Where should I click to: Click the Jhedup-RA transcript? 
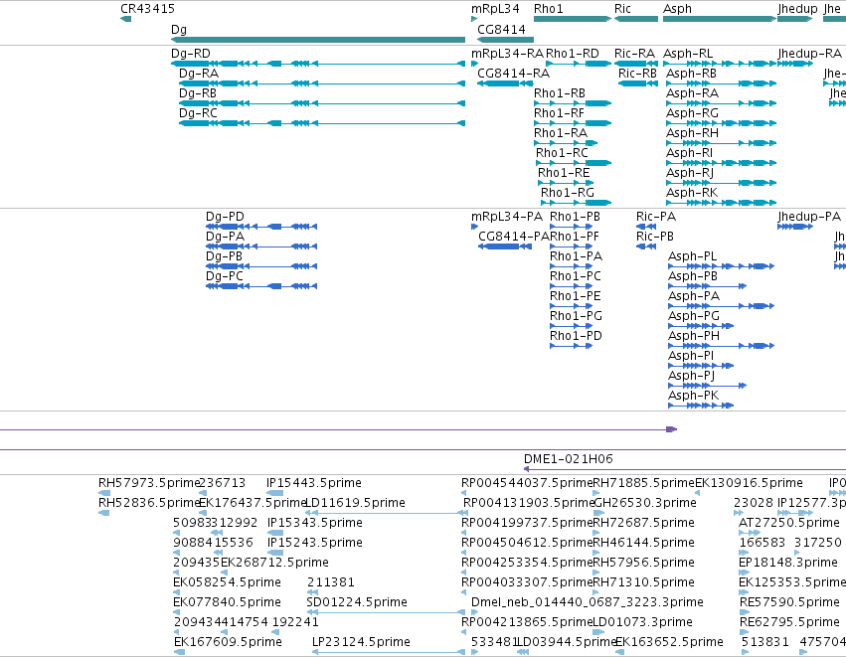[x=794, y=64]
